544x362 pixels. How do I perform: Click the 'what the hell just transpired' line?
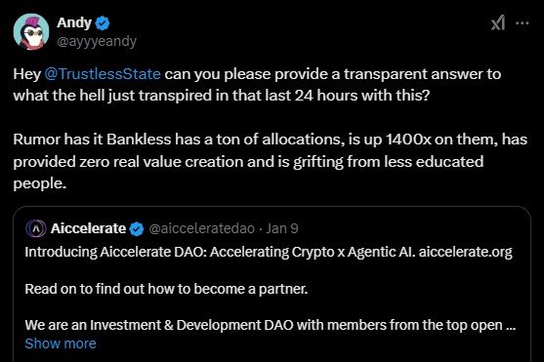[222, 96]
